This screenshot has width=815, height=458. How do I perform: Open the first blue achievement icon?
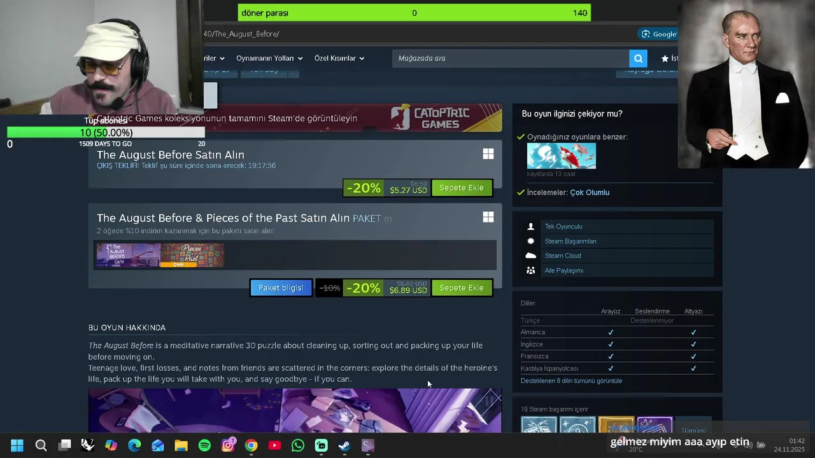(539, 425)
